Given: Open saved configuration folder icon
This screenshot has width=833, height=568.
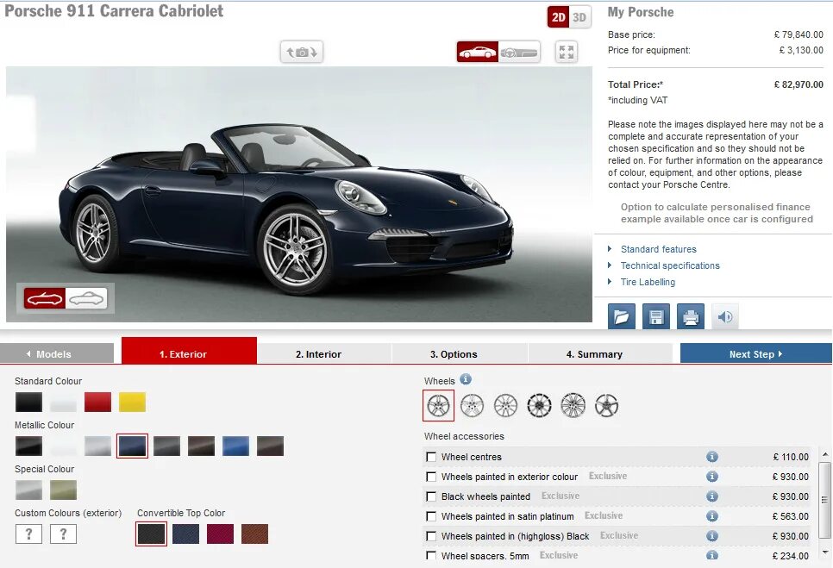Looking at the screenshot, I should [622, 317].
